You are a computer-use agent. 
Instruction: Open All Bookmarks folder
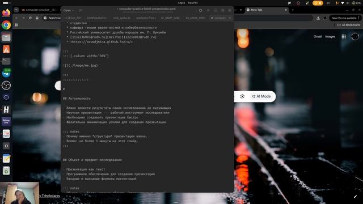[349, 25]
